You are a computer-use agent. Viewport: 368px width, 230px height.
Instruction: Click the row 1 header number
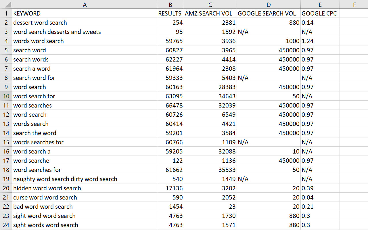coord(6,14)
